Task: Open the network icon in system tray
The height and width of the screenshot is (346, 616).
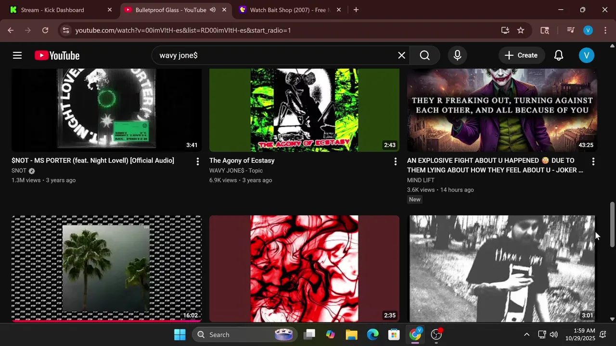Action: click(542, 334)
